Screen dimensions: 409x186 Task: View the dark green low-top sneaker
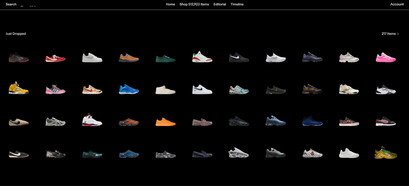165,59
